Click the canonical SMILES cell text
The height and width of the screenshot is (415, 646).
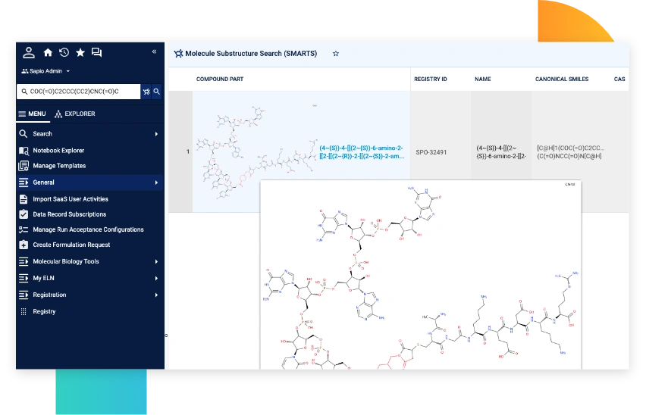570,151
